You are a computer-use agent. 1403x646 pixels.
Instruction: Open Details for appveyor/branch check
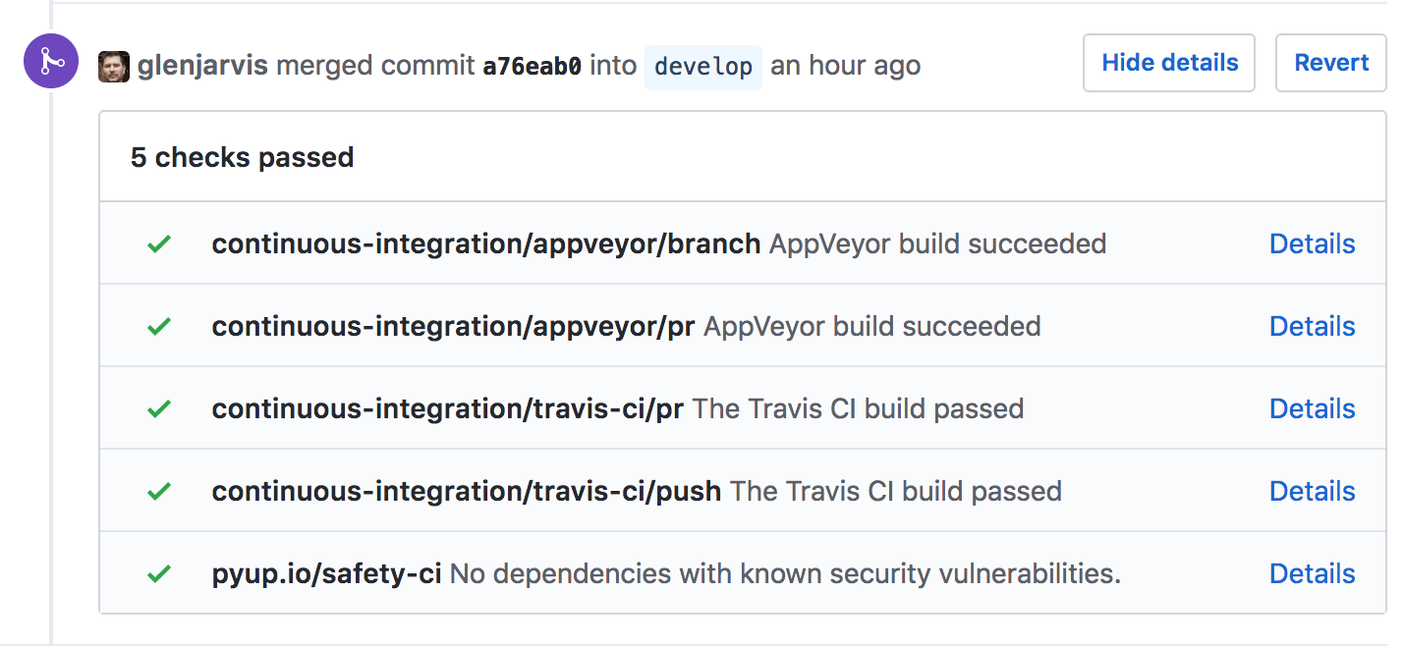click(1313, 243)
